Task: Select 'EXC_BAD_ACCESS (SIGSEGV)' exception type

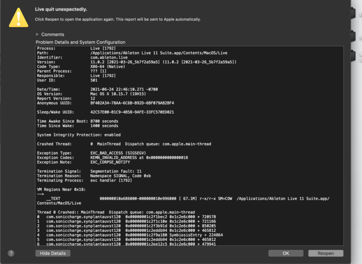Action: click(118, 153)
